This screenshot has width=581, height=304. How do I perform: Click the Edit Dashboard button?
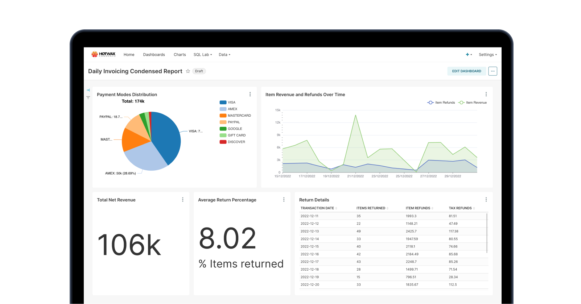coord(466,71)
